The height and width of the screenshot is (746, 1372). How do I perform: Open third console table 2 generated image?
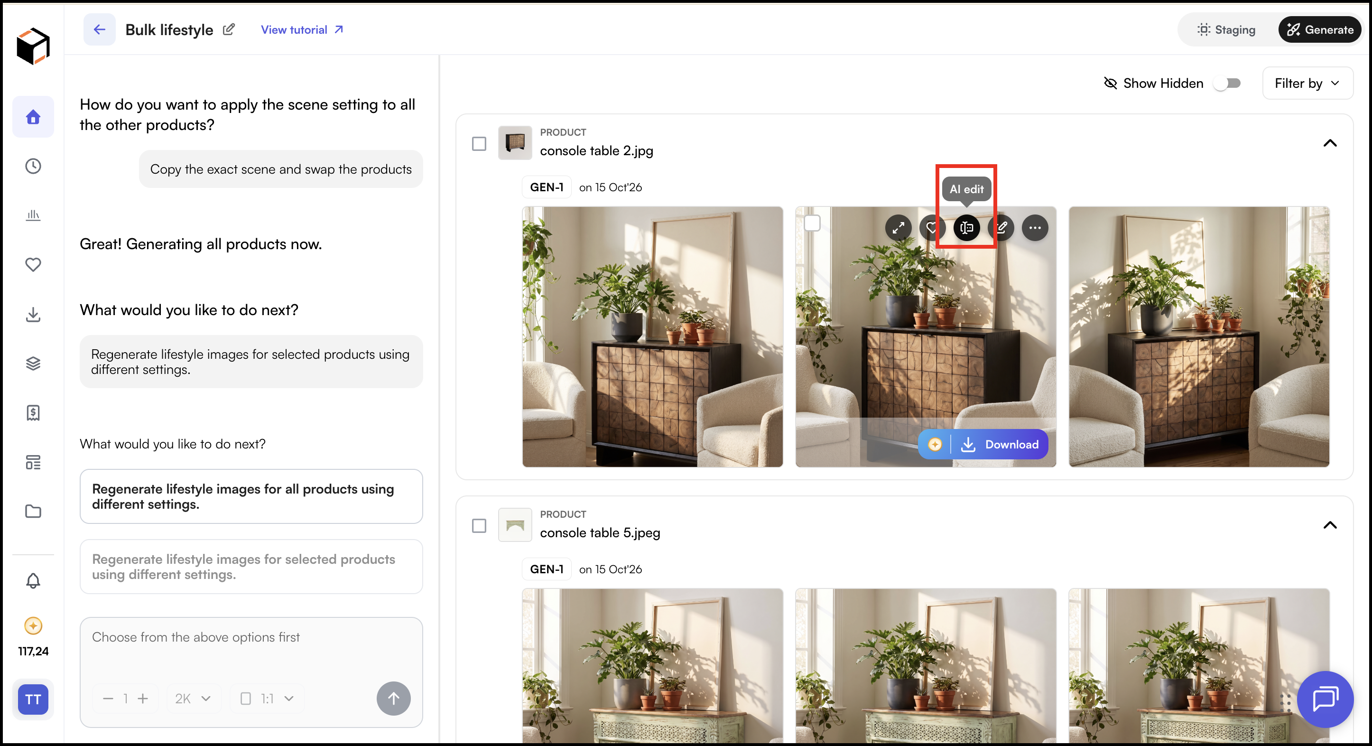[x=1199, y=337]
